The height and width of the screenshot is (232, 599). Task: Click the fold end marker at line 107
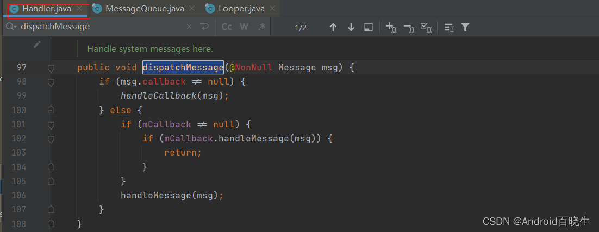click(x=51, y=210)
